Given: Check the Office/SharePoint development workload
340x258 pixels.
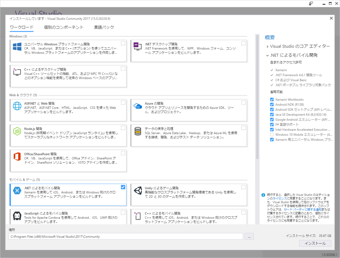Looking at the screenshot, I should (123, 153).
